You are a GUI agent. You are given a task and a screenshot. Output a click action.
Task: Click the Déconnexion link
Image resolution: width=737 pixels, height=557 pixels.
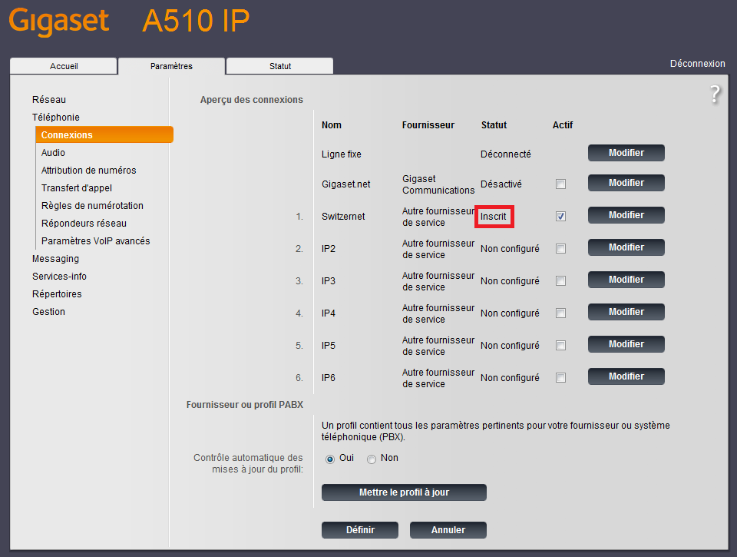697,64
